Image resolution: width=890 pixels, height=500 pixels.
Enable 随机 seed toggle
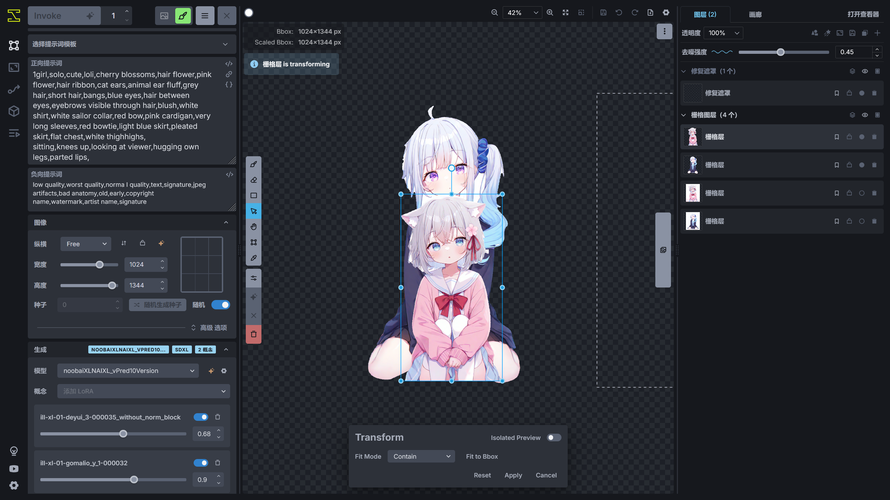(x=221, y=305)
